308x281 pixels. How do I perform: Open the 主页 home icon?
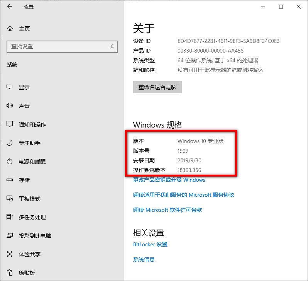tap(10, 29)
